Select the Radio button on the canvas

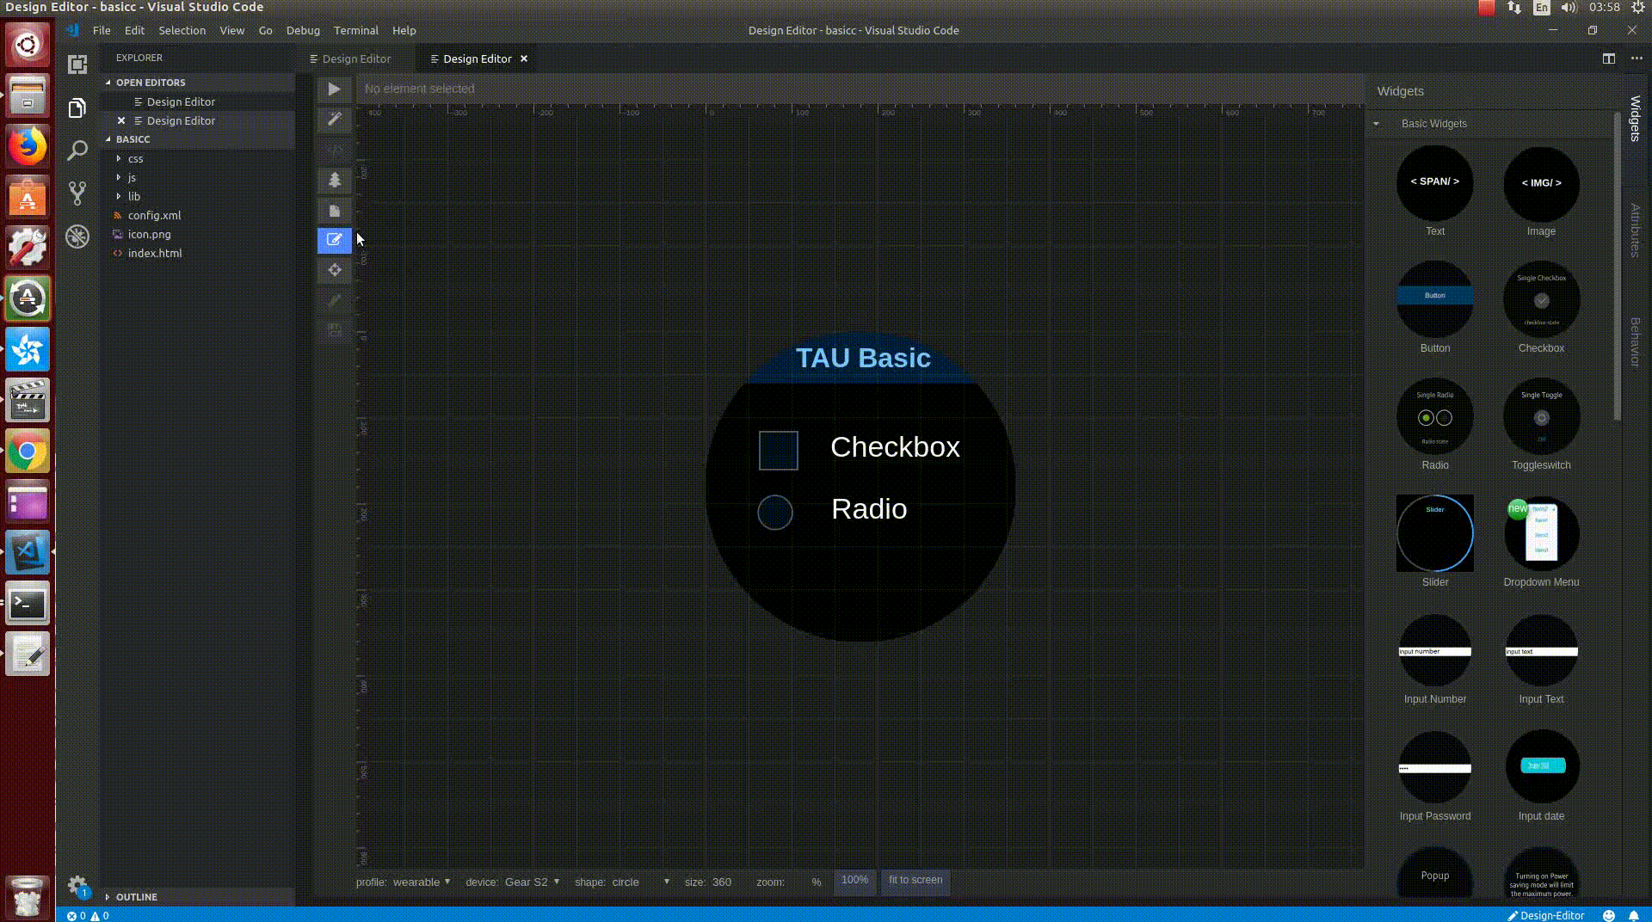774,513
